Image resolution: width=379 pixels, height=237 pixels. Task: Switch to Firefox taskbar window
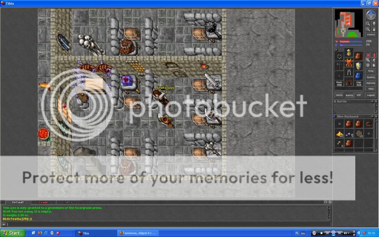tap(138, 233)
